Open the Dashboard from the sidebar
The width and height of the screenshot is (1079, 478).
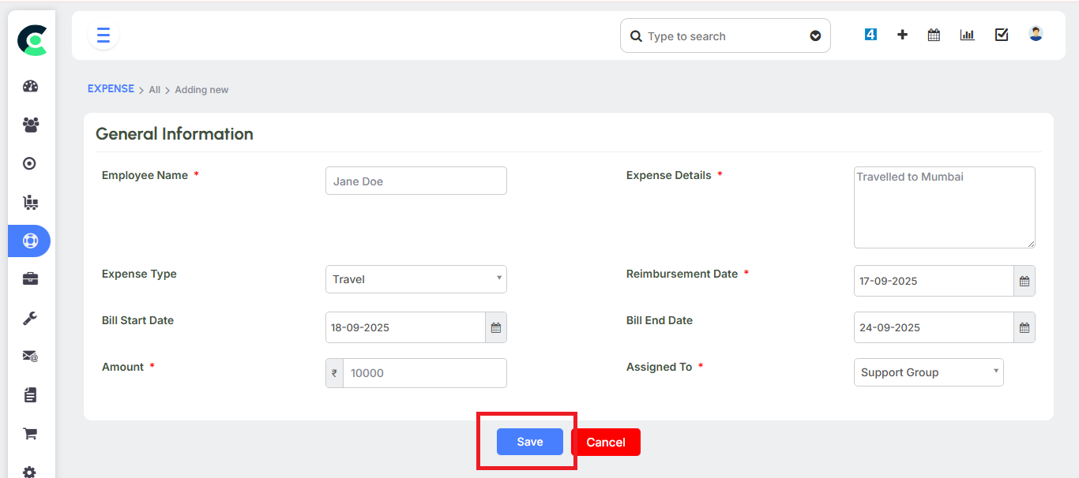(x=29, y=86)
